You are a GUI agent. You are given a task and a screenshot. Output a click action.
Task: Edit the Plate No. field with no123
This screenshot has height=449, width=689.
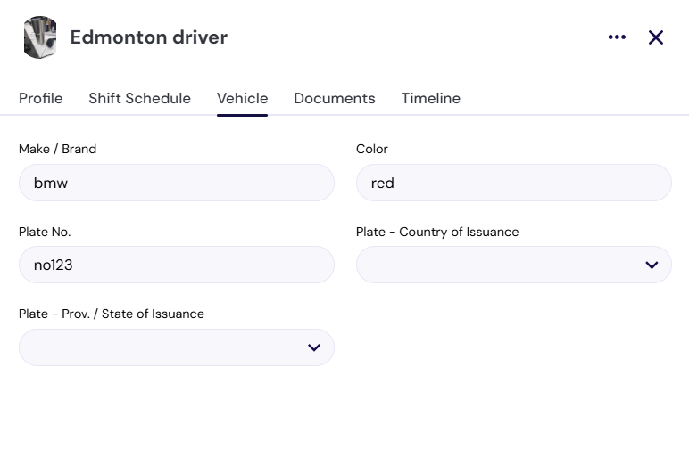point(177,265)
